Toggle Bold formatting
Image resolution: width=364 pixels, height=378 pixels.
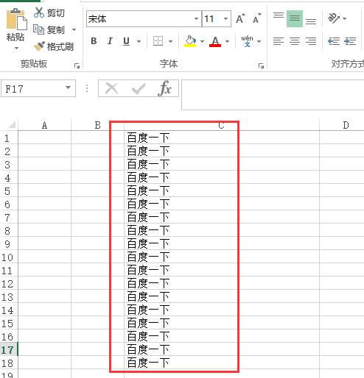94,41
